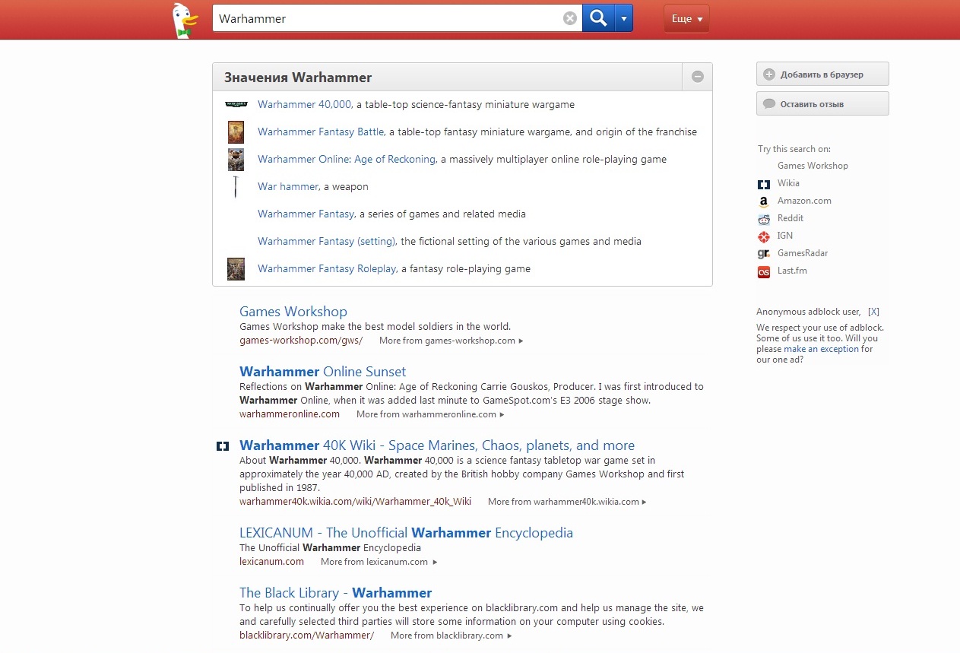Dismiss the adblock notice with [X]

(873, 312)
